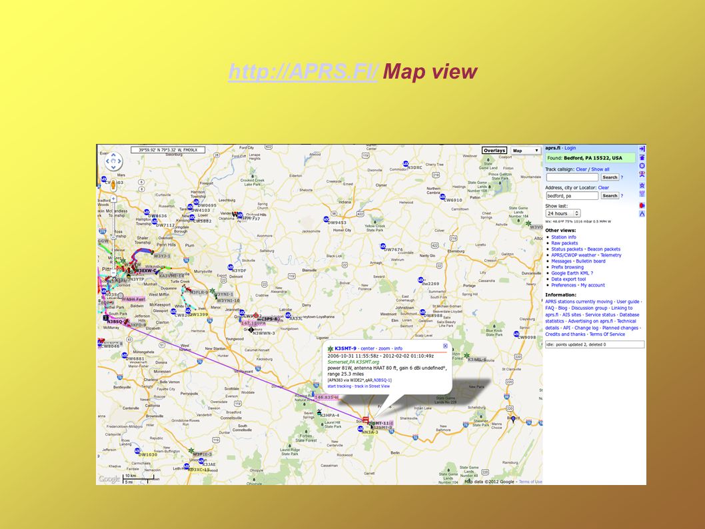Screen dimensions: 705x529
Task: Click help question mark beside callsign Search
Action: click(622, 177)
